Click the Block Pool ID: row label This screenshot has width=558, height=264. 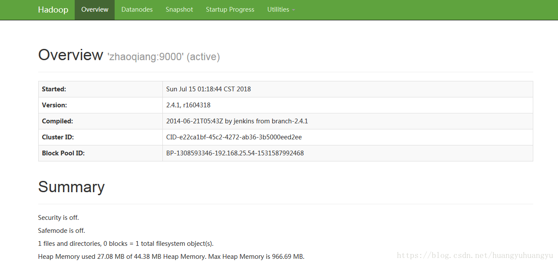[x=63, y=153]
